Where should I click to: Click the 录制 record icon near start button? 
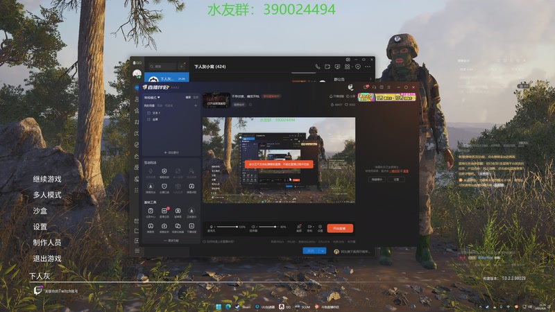309,228
